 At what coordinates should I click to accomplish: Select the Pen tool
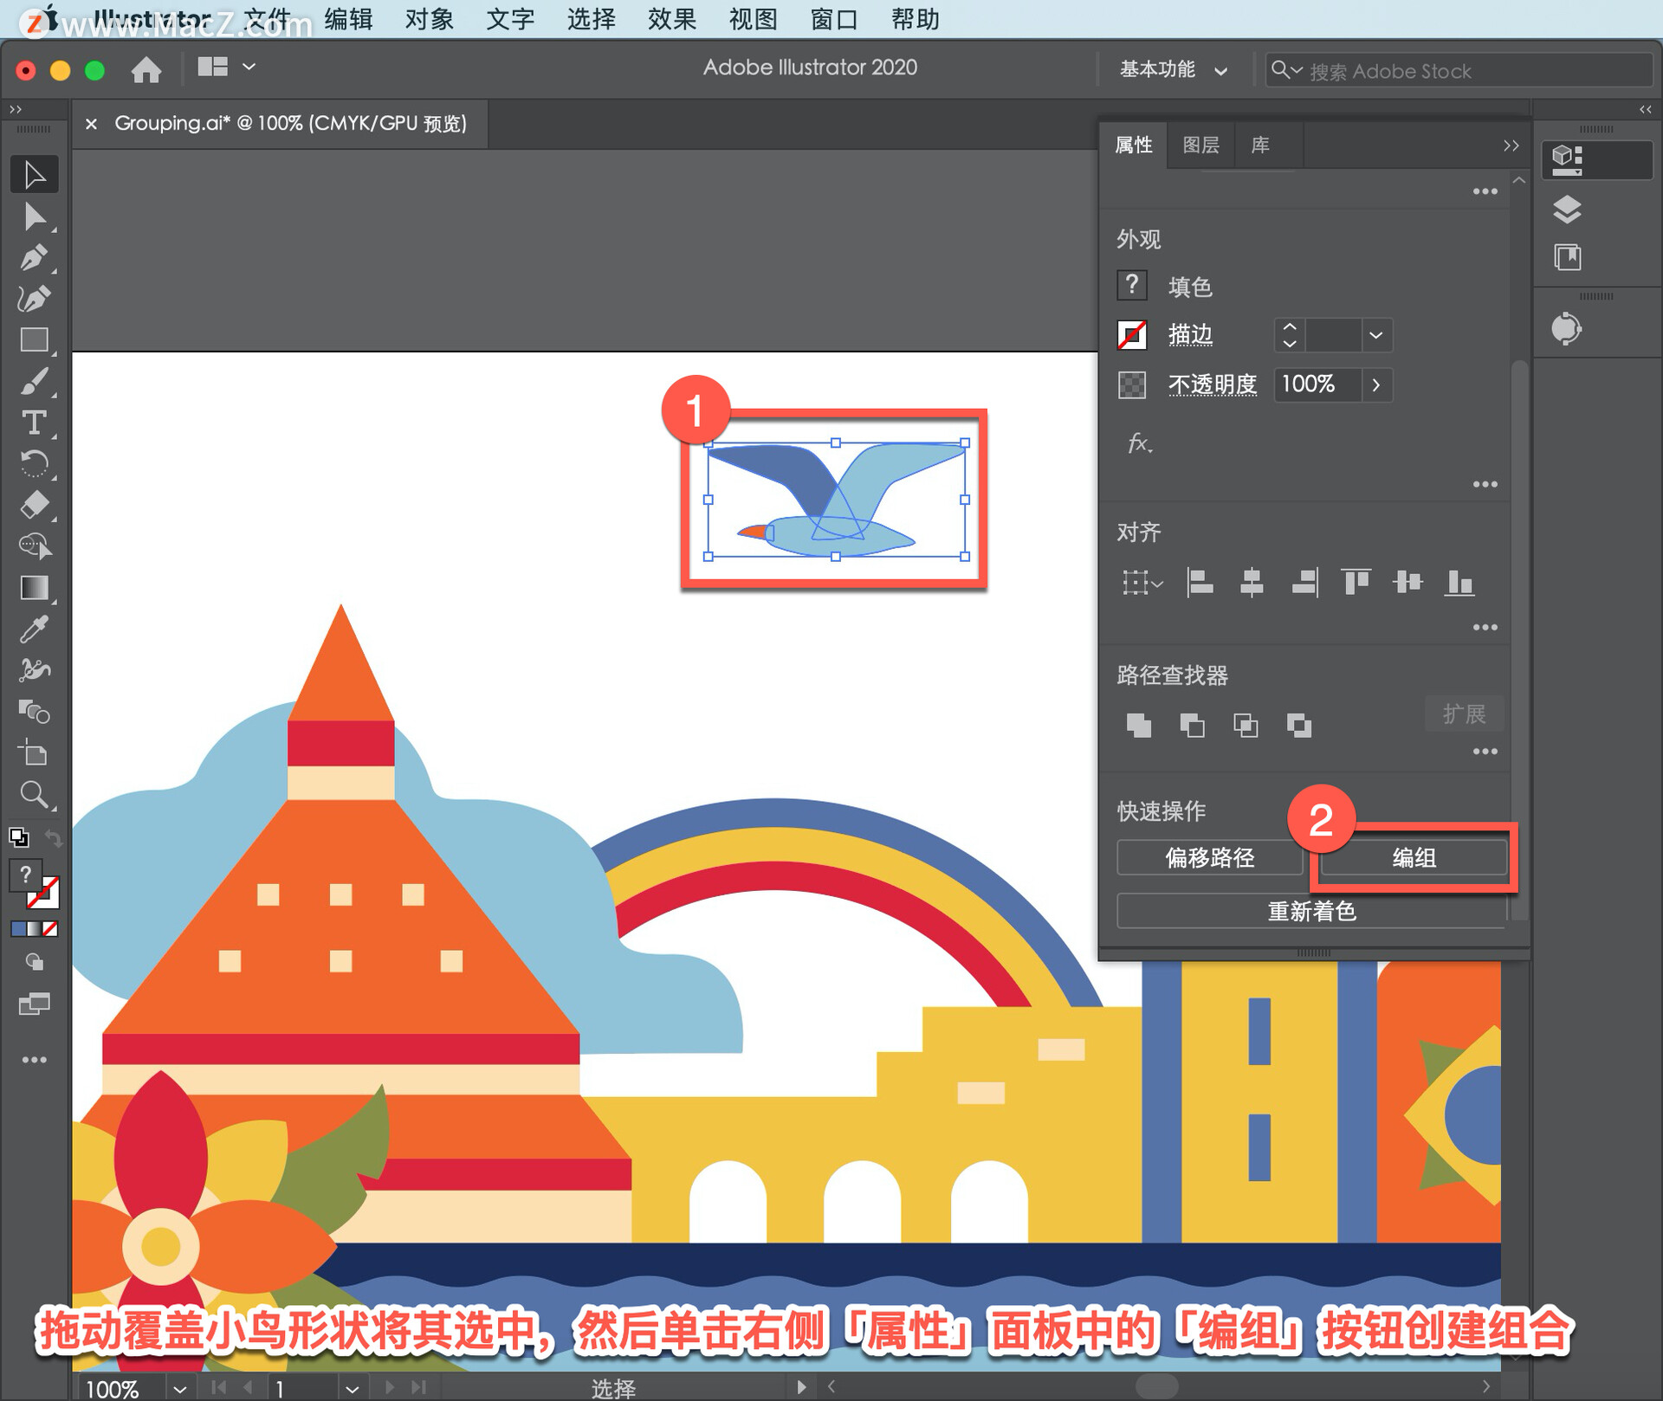click(x=35, y=257)
